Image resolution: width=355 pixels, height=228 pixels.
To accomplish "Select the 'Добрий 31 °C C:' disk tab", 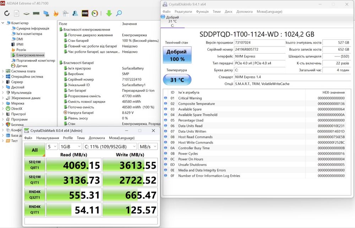I will click(x=172, y=21).
